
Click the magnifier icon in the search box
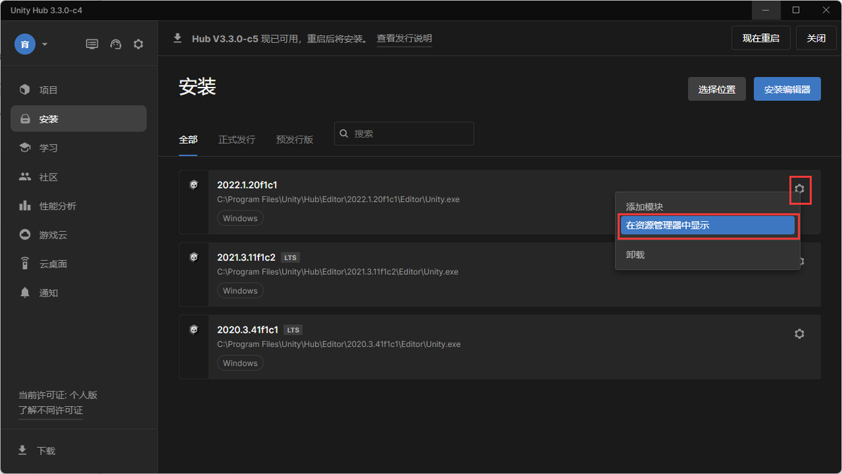[344, 134]
